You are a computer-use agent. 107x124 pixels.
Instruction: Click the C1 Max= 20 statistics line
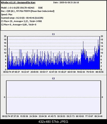21,21
